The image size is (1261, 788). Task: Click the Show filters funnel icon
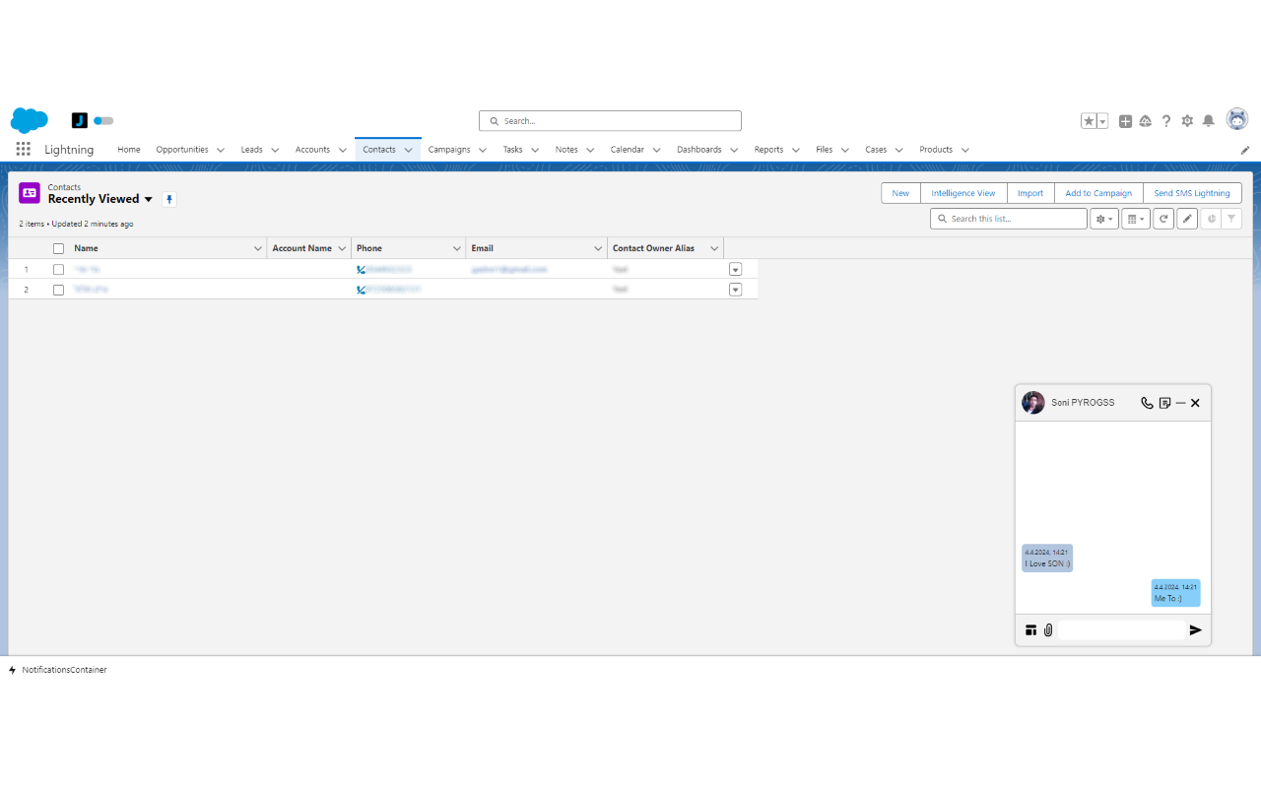pyautogui.click(x=1231, y=219)
